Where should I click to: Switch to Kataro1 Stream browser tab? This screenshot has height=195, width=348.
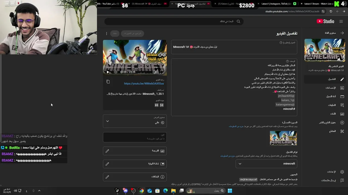[319, 4]
